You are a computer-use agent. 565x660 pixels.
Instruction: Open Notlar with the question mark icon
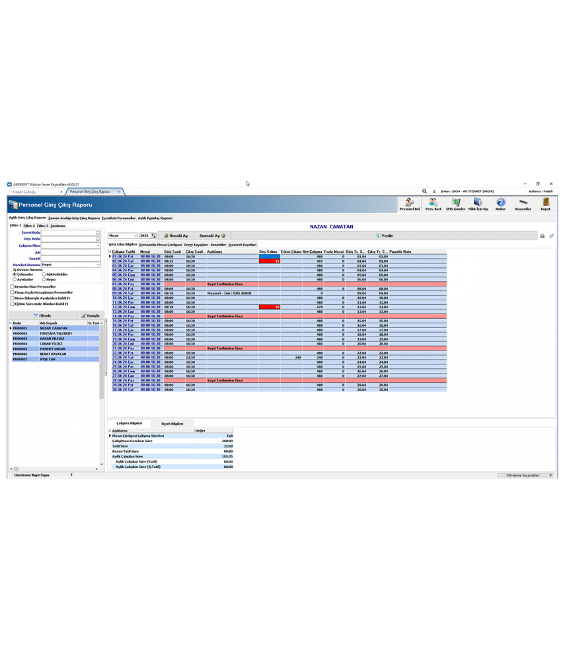pos(502,203)
